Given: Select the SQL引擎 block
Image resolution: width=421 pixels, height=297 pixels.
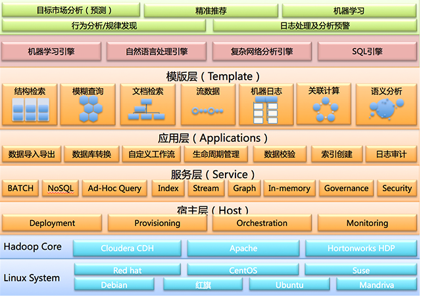Looking at the screenshot, I should [367, 51].
